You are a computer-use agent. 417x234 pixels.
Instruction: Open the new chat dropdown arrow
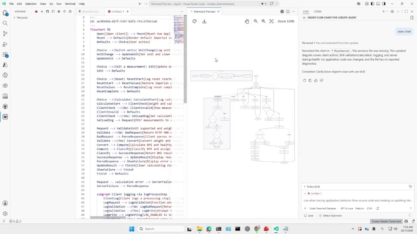click(387, 12)
